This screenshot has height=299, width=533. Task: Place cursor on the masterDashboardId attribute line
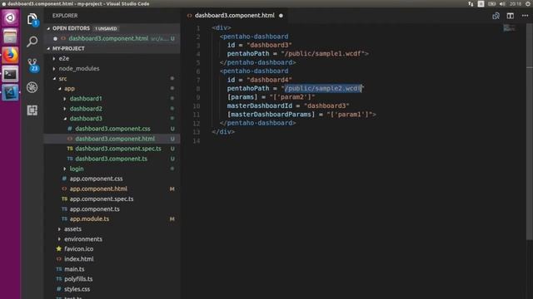(x=288, y=105)
